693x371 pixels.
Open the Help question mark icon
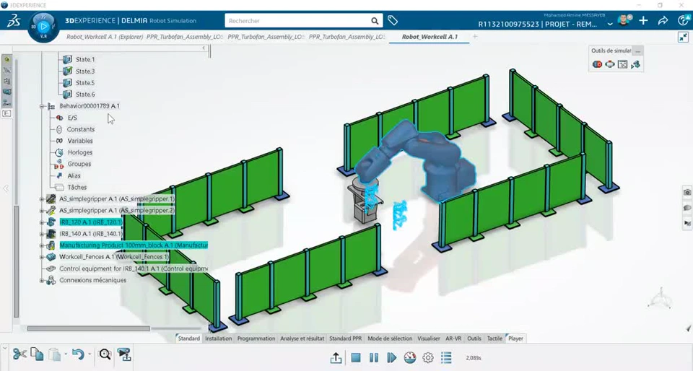click(682, 21)
